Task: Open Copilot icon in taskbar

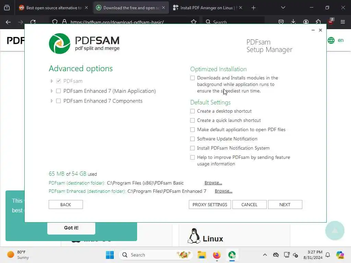Action: click(x=340, y=255)
